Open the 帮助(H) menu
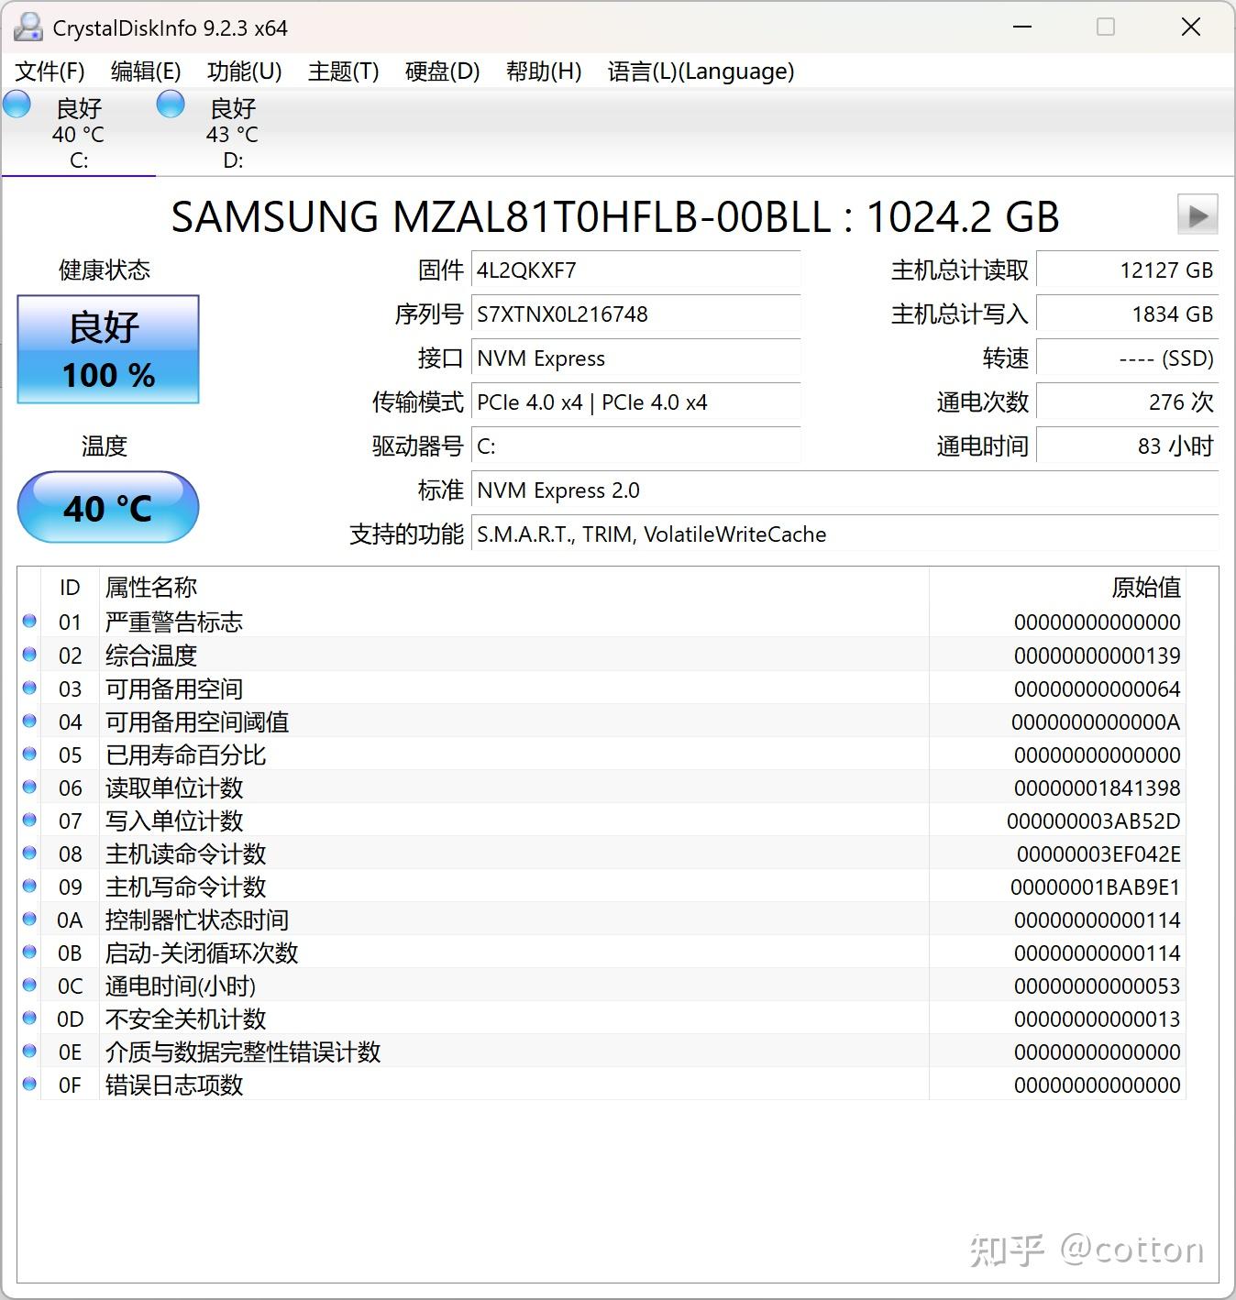The height and width of the screenshot is (1300, 1236). point(544,72)
